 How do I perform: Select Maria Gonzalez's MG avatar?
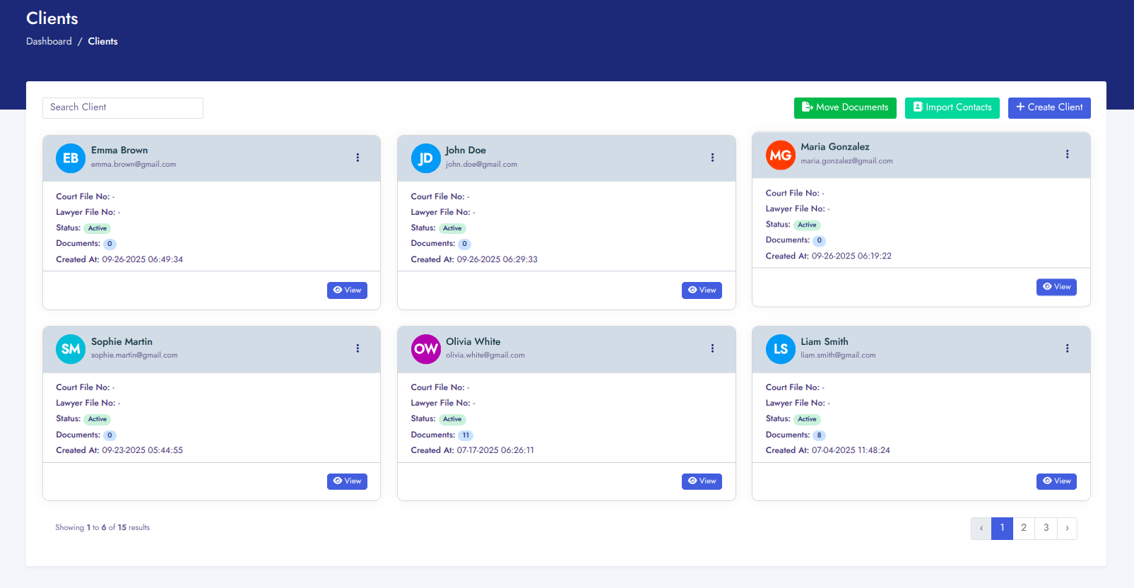(780, 155)
